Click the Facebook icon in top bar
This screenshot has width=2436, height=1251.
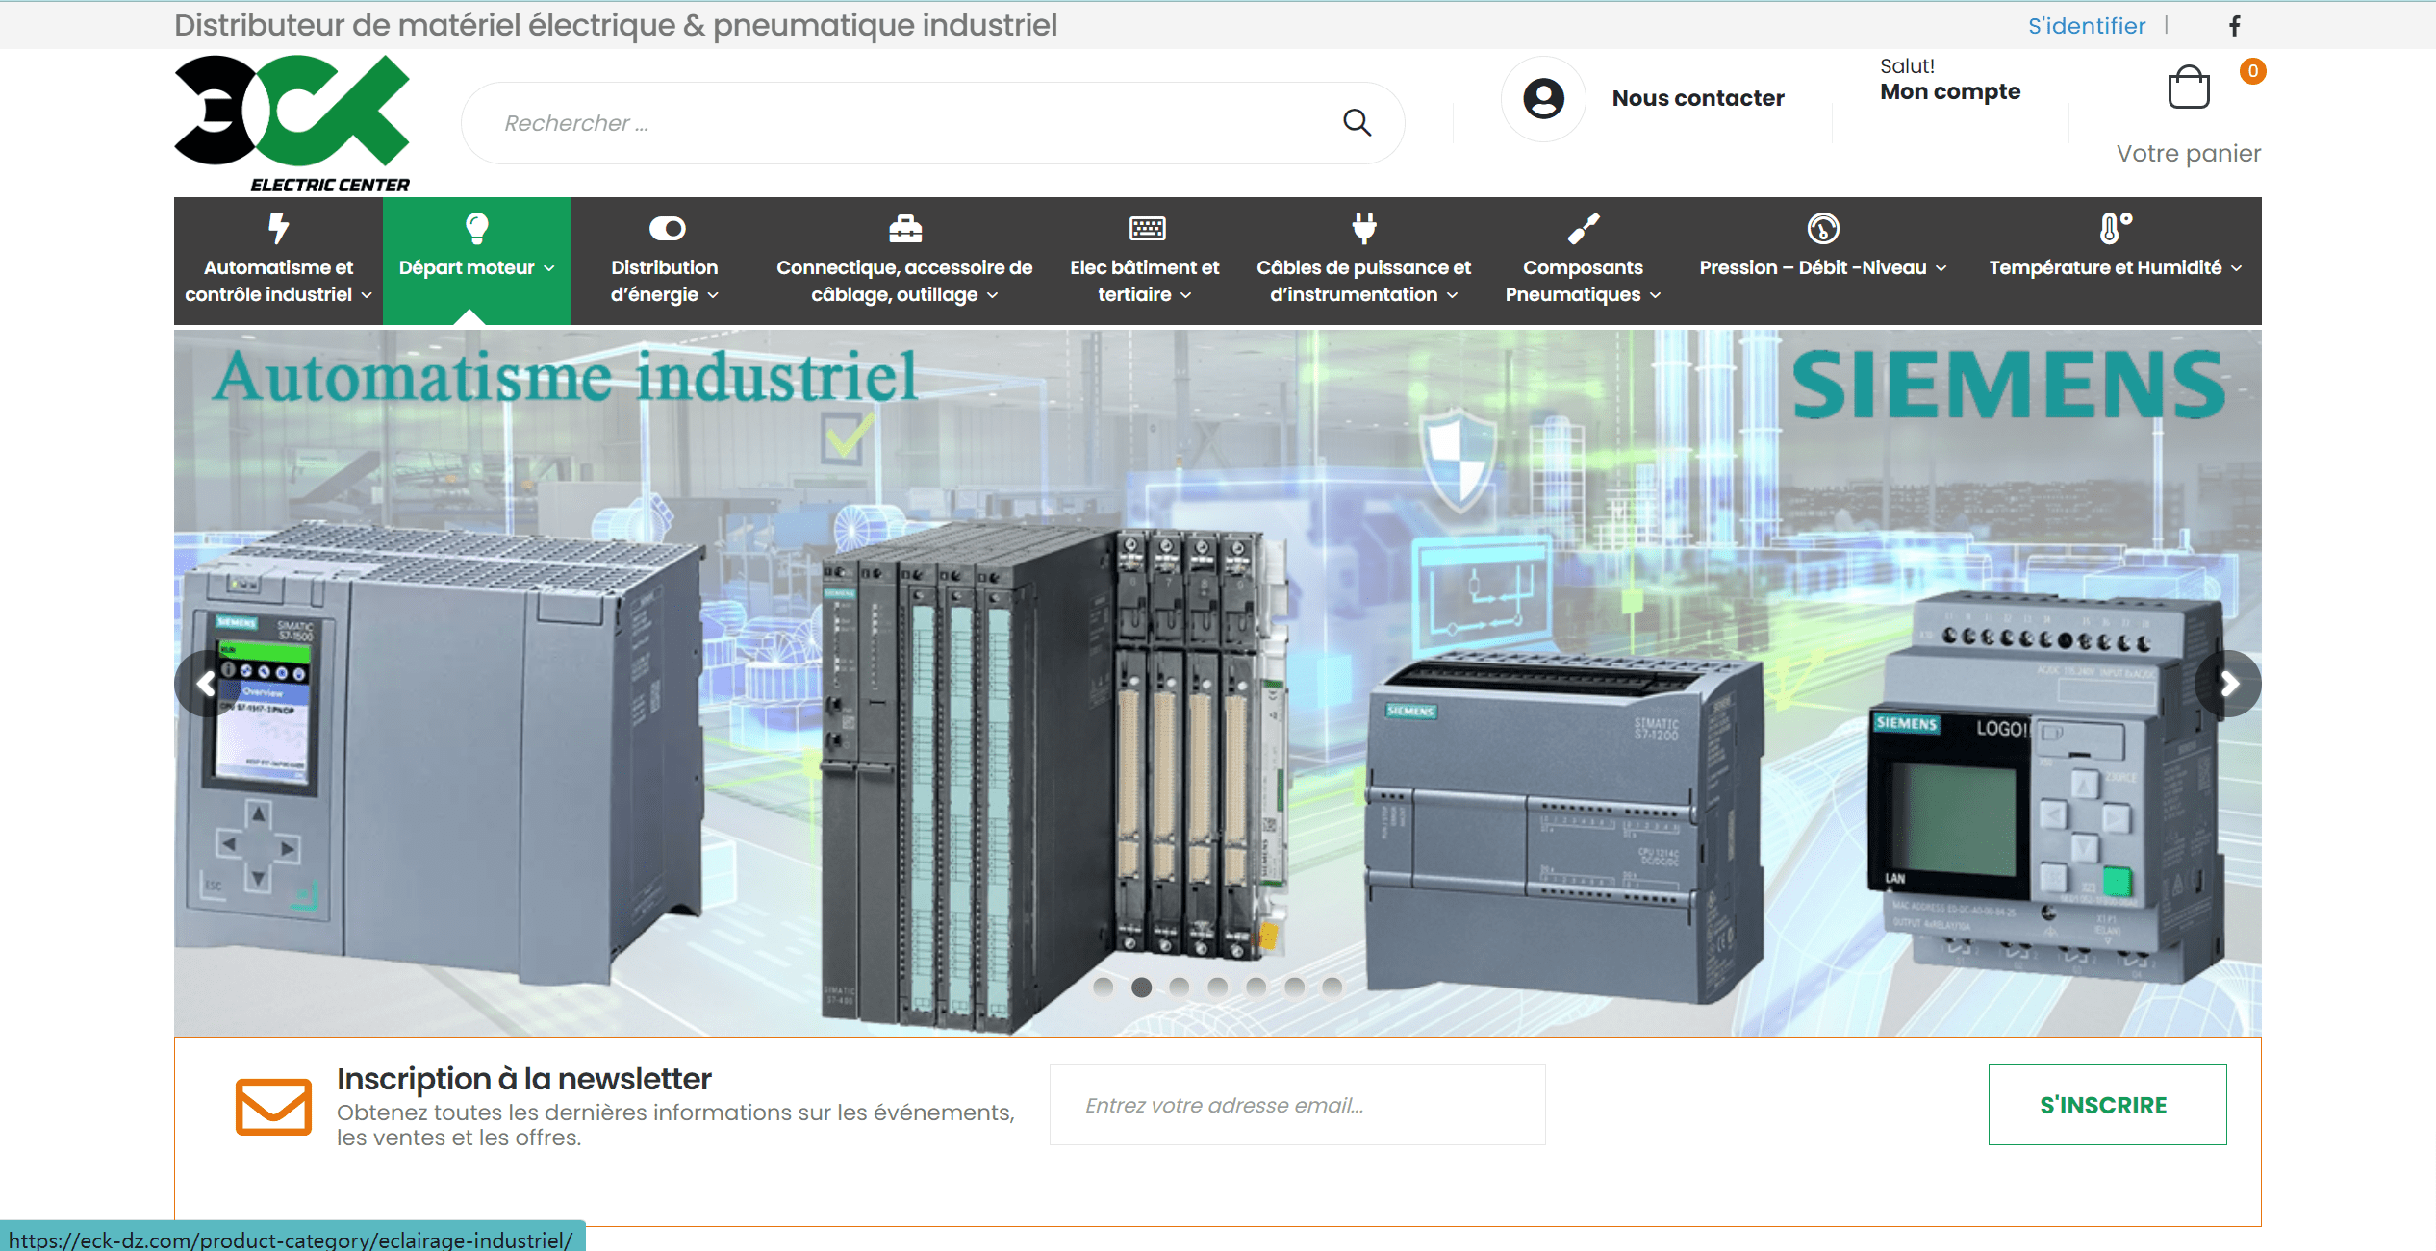(2235, 26)
